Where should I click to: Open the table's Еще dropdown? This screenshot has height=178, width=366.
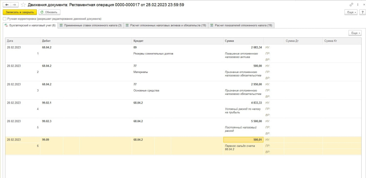pyautogui.click(x=355, y=33)
